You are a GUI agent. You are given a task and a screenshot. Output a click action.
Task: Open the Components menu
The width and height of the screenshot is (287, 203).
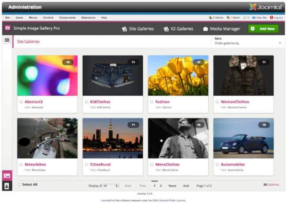tap(67, 18)
